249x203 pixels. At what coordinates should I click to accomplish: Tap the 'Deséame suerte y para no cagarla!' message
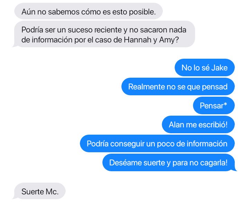click(x=169, y=163)
